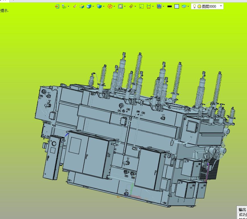Click the green-framed square icon

(x=141, y=7)
